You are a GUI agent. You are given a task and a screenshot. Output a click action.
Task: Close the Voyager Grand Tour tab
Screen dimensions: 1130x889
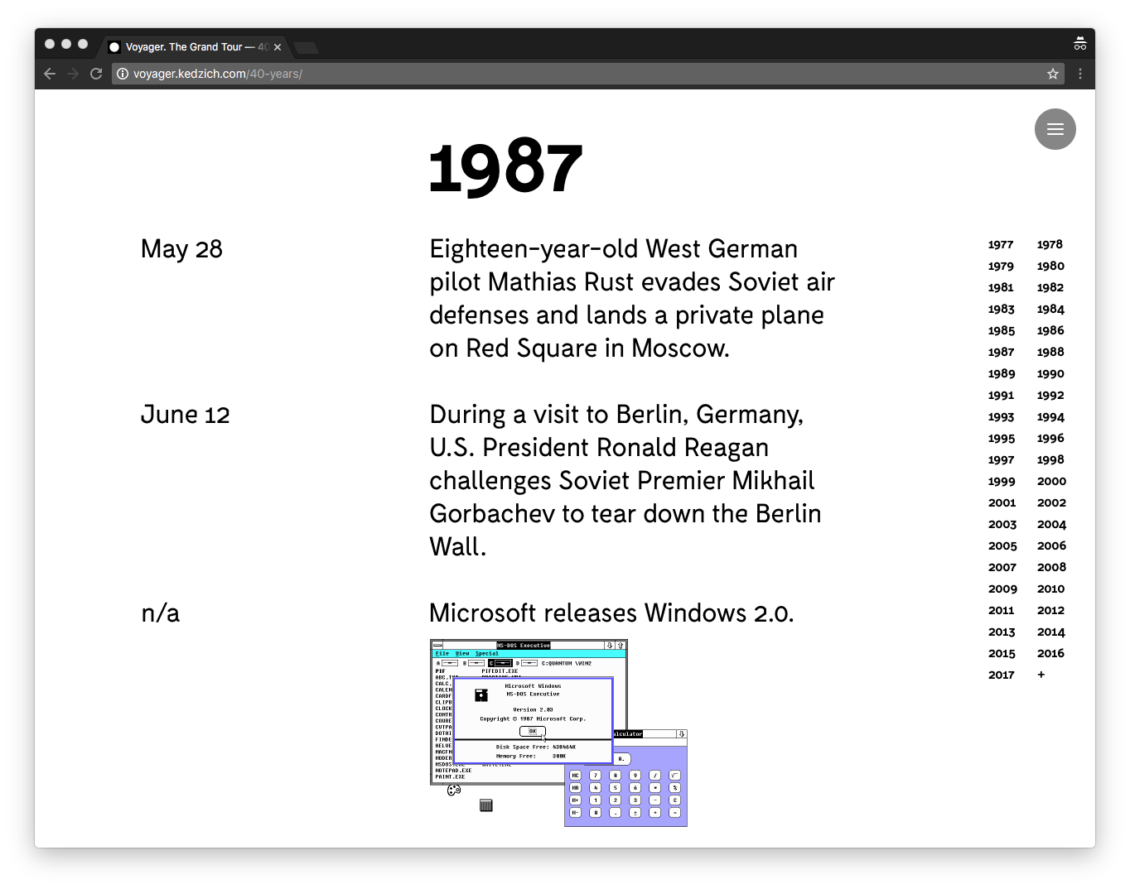(278, 47)
